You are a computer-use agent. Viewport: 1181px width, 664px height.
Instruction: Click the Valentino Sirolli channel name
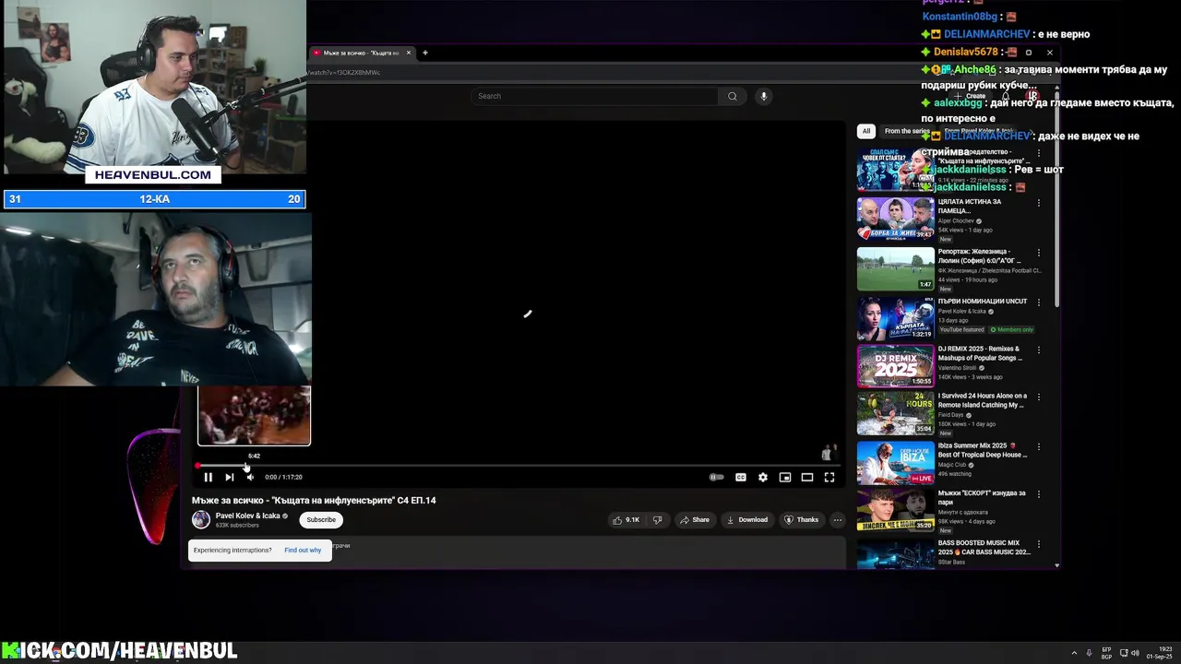[x=958, y=368]
